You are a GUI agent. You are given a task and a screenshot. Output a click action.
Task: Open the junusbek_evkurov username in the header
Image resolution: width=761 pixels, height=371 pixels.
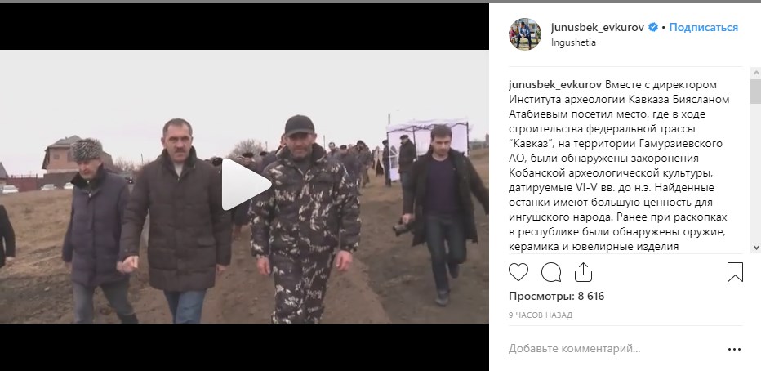pyautogui.click(x=598, y=28)
